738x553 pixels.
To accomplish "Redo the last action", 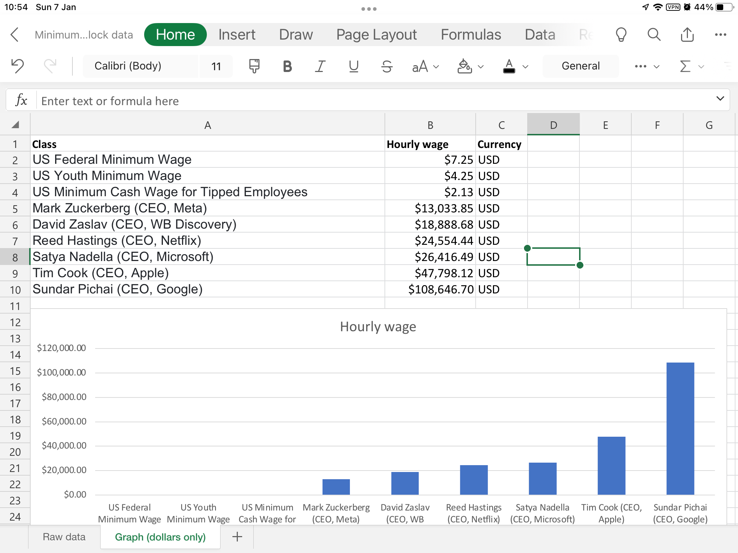I will tap(50, 66).
